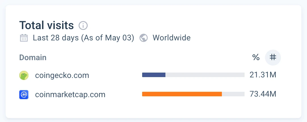Click the CoinGecko gecko favicon
This screenshot has height=122, width=307.
[x=24, y=75]
